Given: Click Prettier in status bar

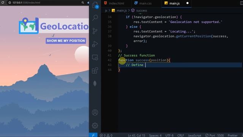Looking at the screenshot, I should pyautogui.click(x=232, y=135).
